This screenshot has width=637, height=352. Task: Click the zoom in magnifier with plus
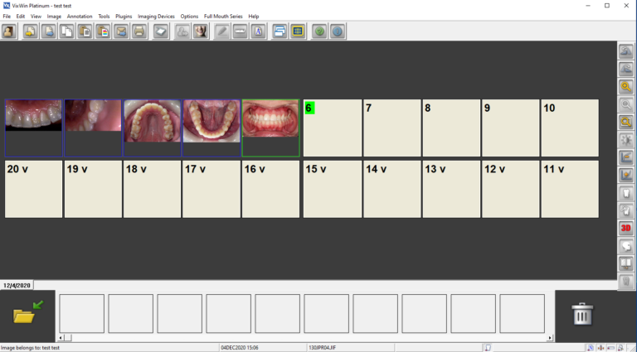pos(626,86)
